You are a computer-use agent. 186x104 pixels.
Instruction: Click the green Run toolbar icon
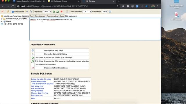54,12
